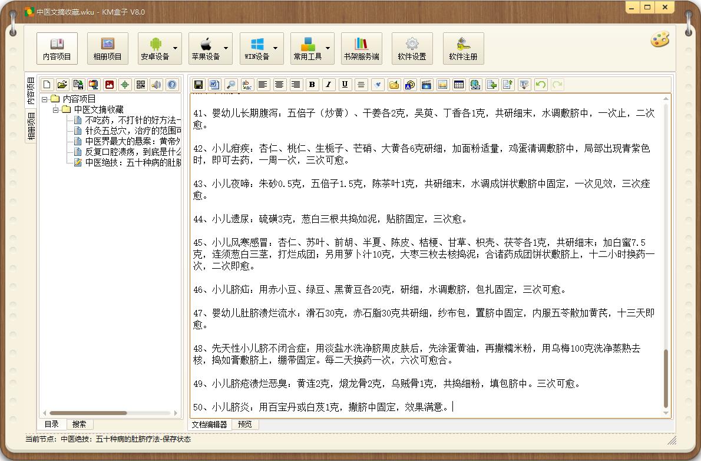
Task: Insert hyperlink with globe chain icon
Action: (475, 84)
